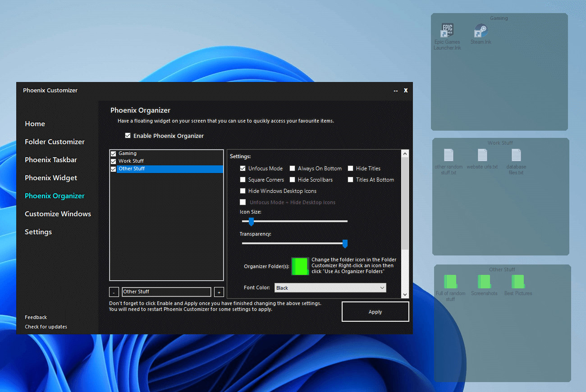586x392 pixels.
Task: Open the 'database files.txt' file icon
Action: pos(516,155)
